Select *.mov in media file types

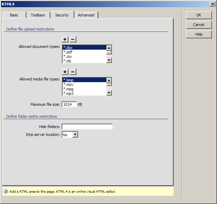[85, 85]
